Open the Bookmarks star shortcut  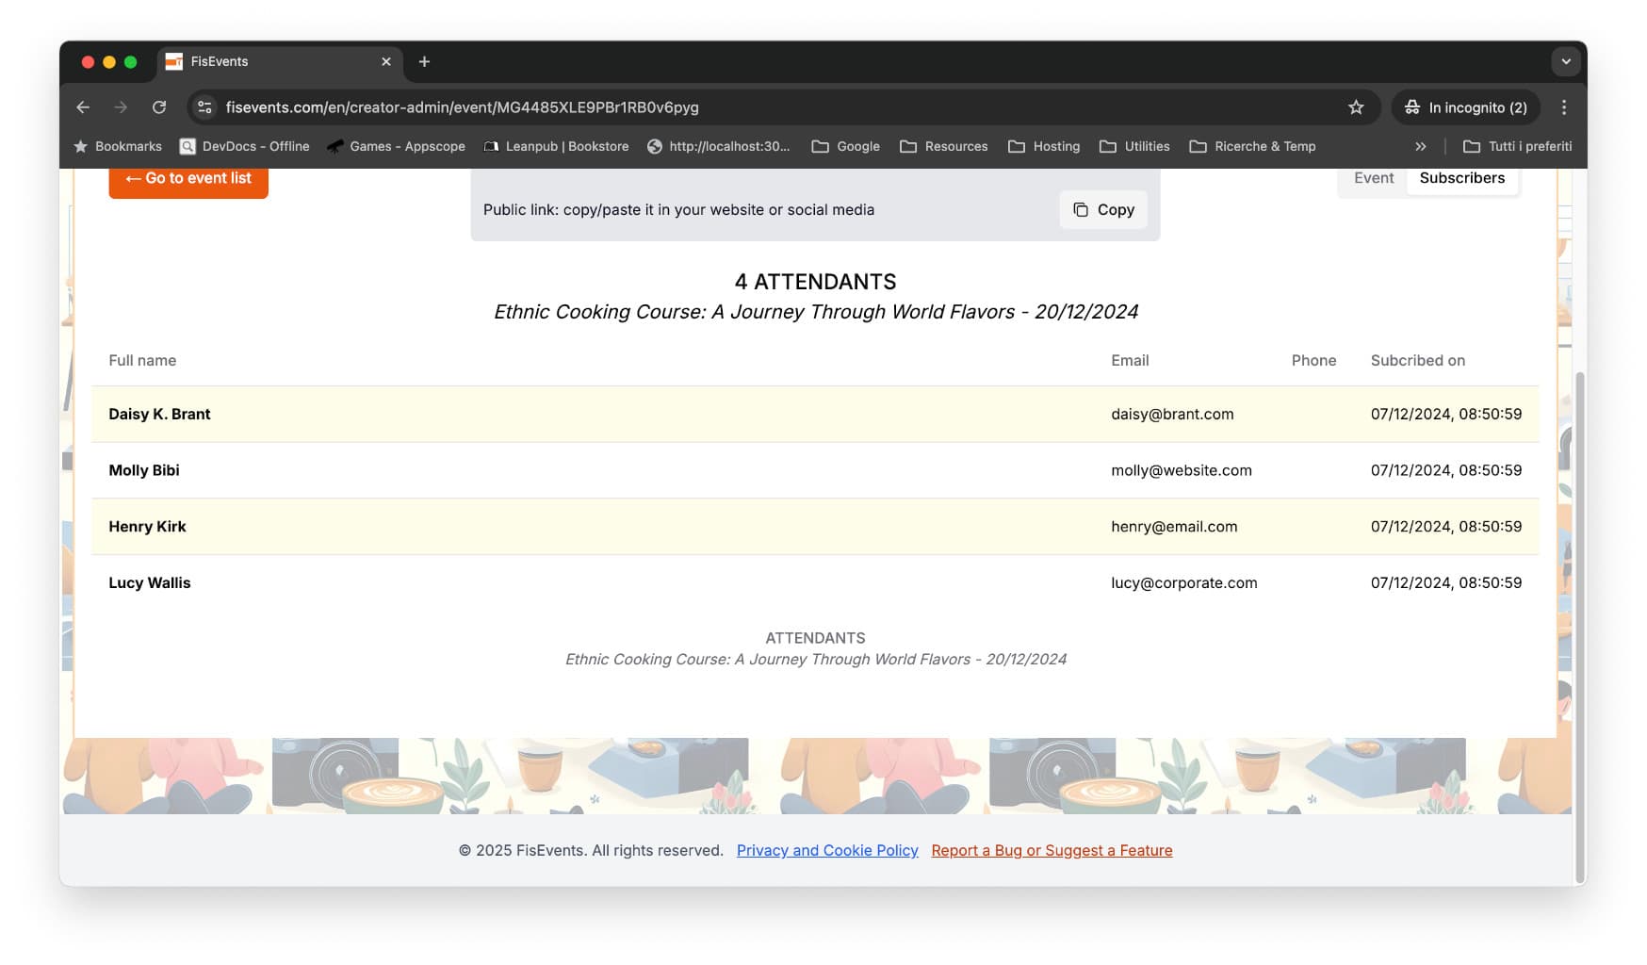pos(118,146)
